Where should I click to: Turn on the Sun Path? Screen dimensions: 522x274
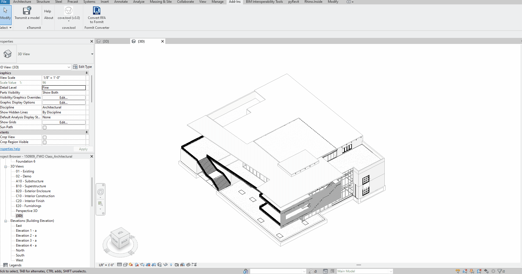point(131,265)
